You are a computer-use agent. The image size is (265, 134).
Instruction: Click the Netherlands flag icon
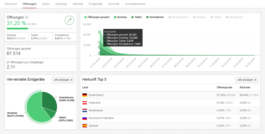coord(85,110)
